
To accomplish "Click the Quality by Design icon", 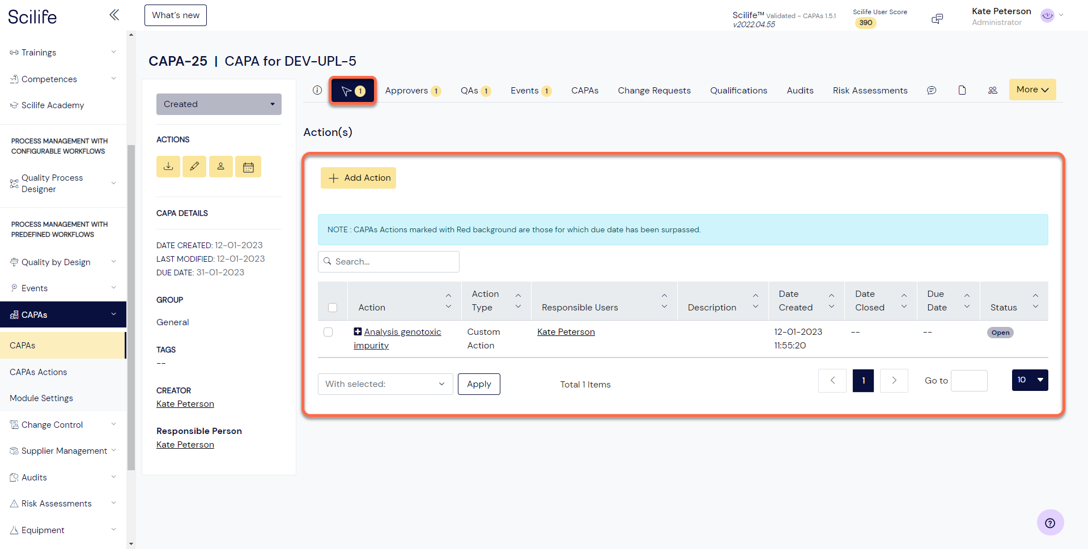I will [14, 262].
